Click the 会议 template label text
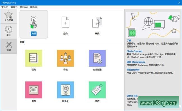Screen dimensions: 182x111 coord(66,70)
